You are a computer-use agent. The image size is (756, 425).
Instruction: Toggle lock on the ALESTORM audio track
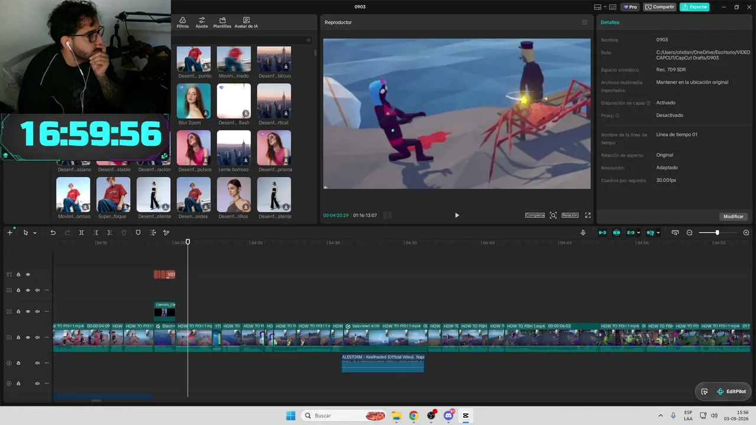pos(18,363)
